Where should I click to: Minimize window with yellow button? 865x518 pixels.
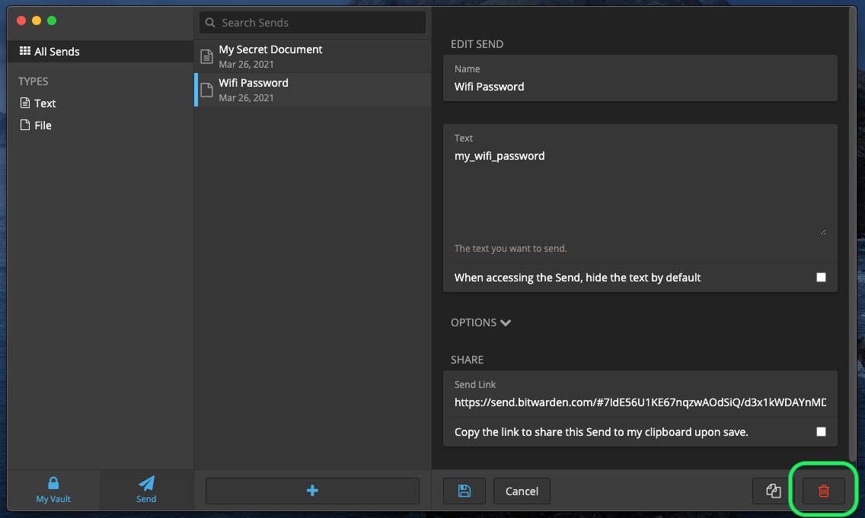point(37,21)
